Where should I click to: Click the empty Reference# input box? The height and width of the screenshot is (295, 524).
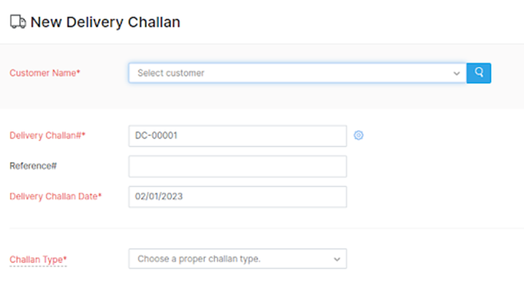[237, 166]
